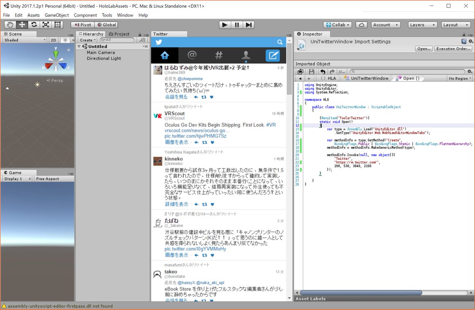
Task: Open the Account dropdown
Action: 386,25
